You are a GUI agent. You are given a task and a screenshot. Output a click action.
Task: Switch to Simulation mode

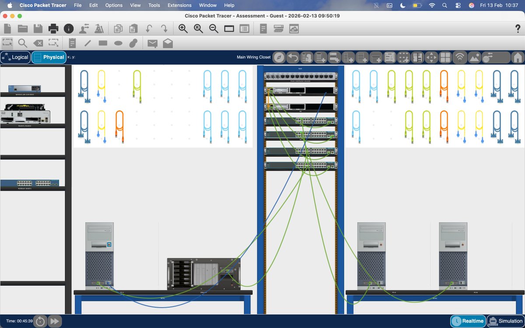click(505, 321)
